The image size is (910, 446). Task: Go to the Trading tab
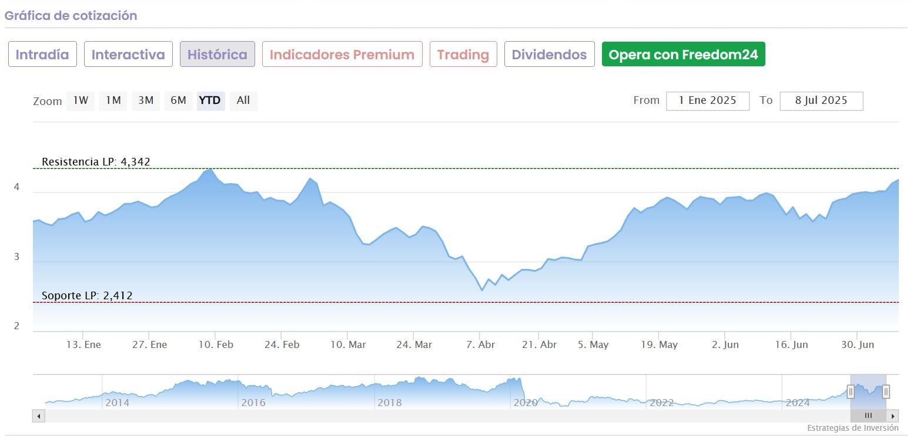click(463, 55)
